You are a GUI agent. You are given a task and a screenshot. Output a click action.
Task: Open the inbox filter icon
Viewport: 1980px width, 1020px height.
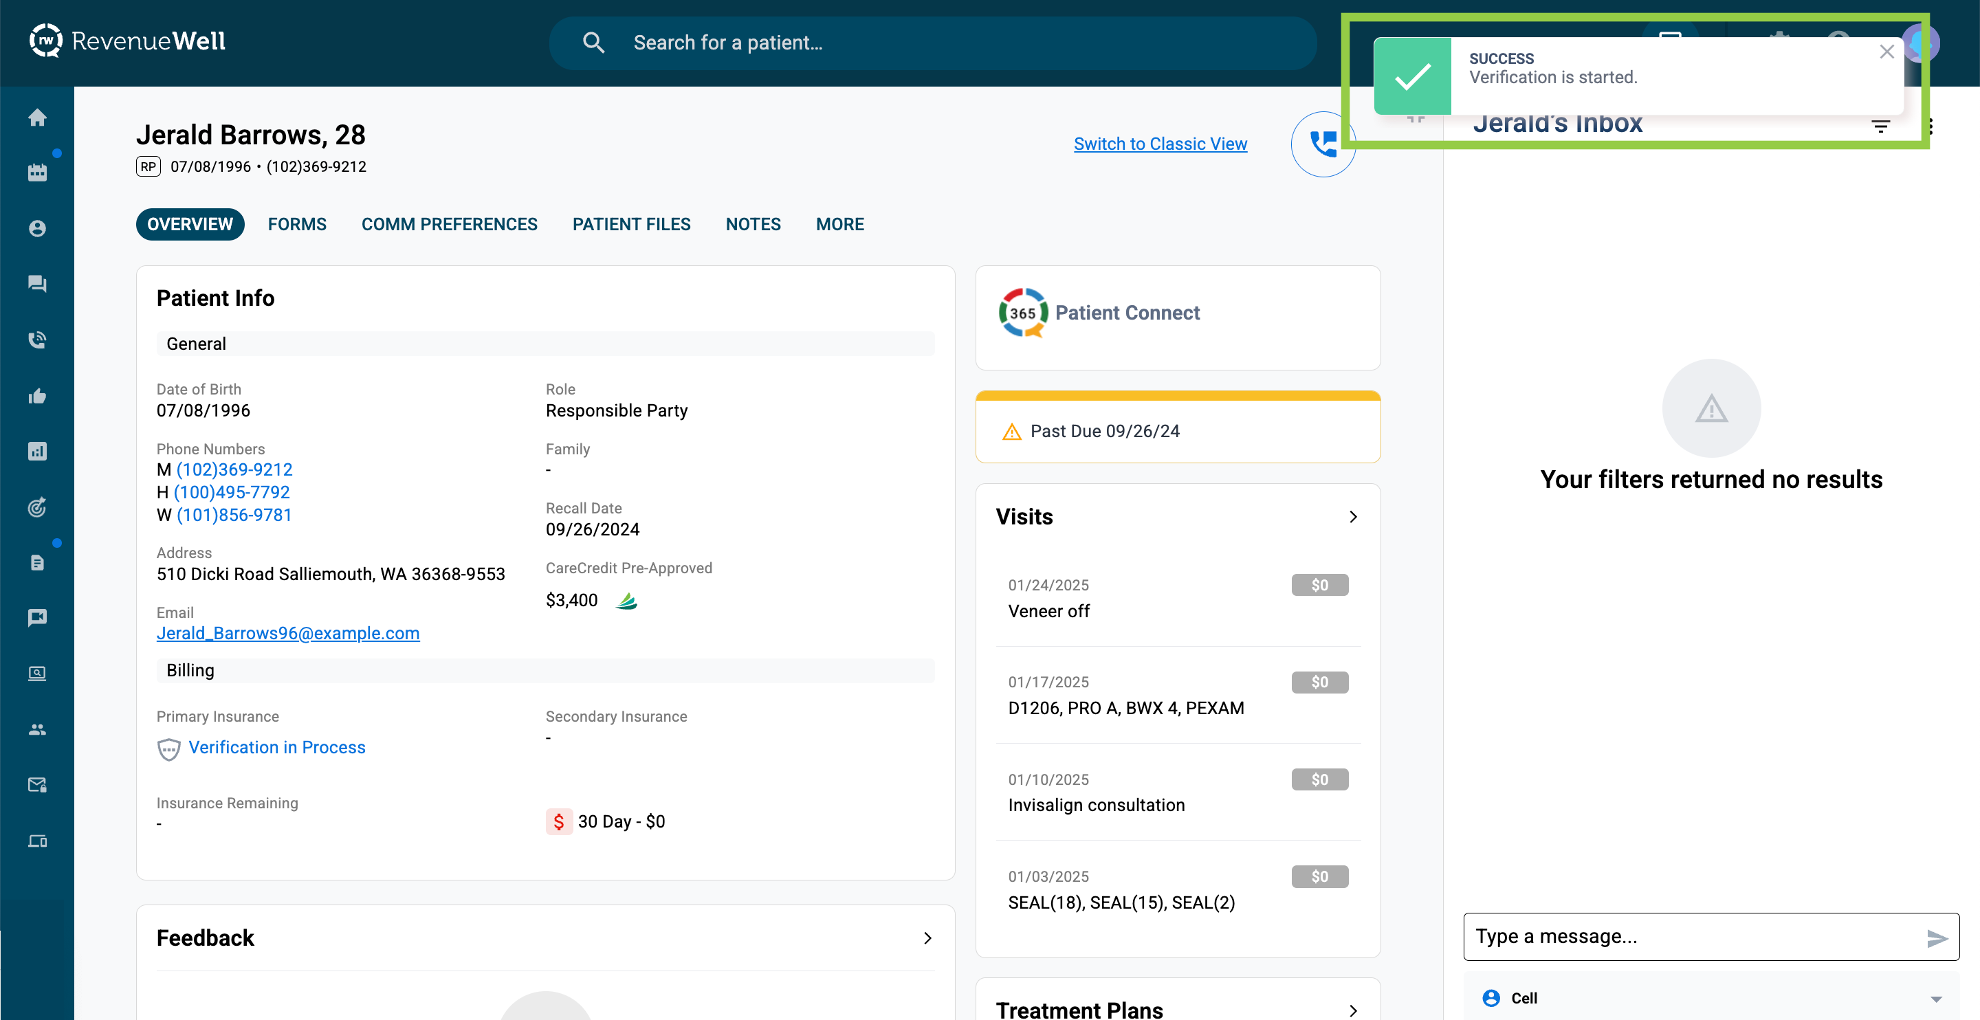1880,126
